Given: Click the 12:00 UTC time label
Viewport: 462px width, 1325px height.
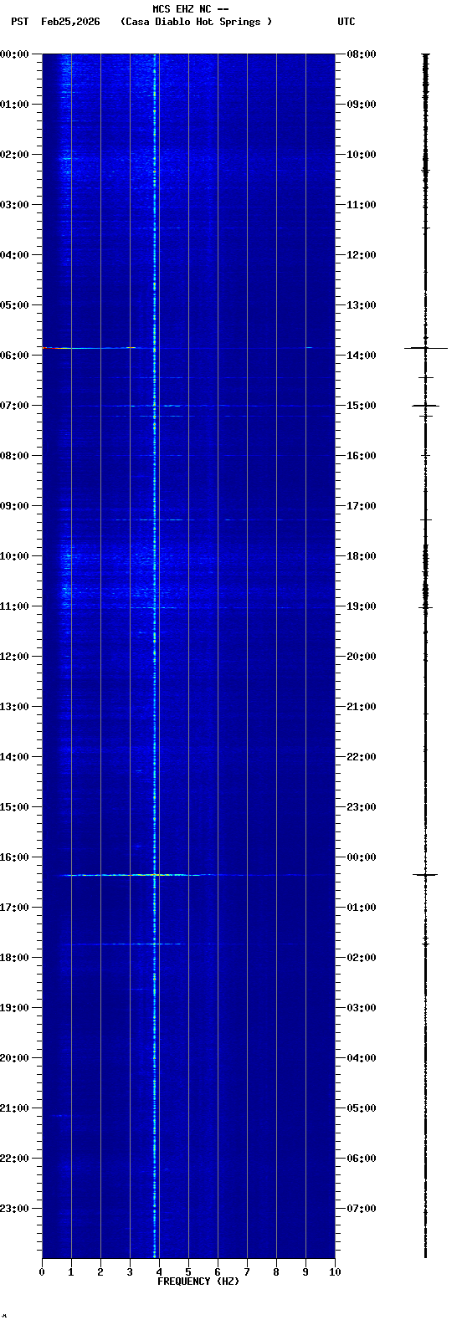Looking at the screenshot, I should [362, 255].
